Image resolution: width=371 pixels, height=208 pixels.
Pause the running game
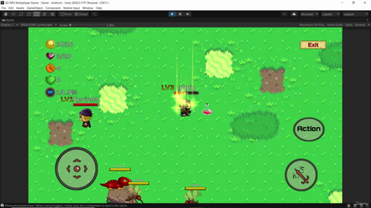coord(180,14)
